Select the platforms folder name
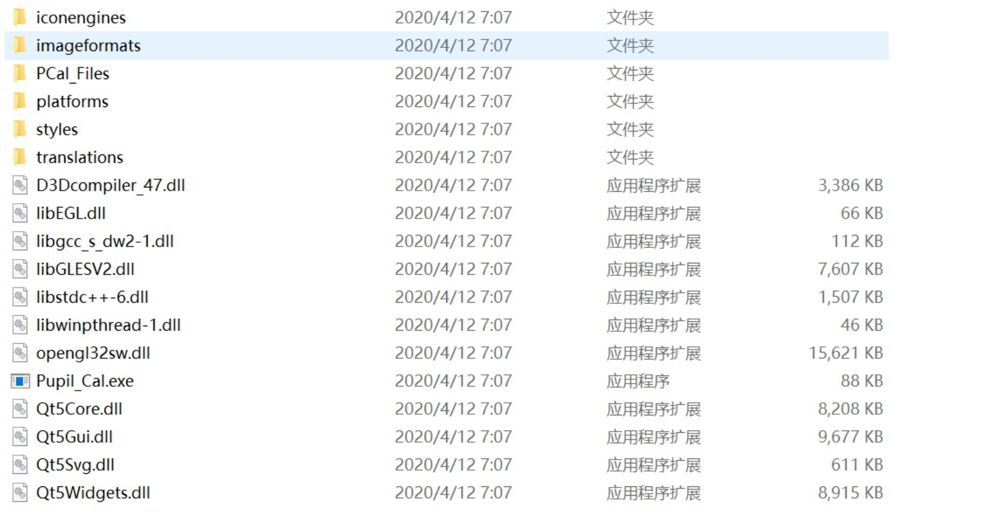This screenshot has height=520, width=981. click(72, 102)
